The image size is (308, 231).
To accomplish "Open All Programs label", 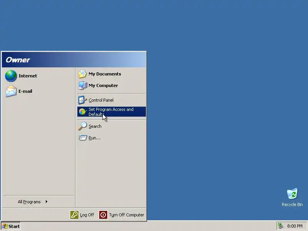I will [x=29, y=202].
